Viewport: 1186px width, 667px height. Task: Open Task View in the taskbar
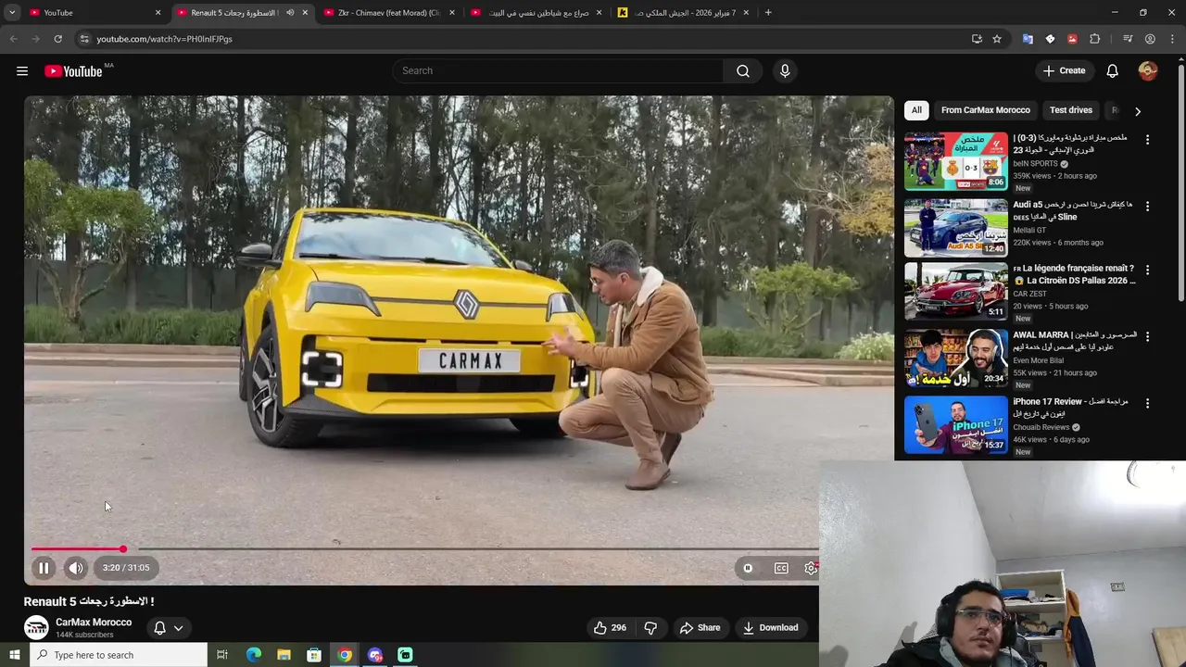222,655
